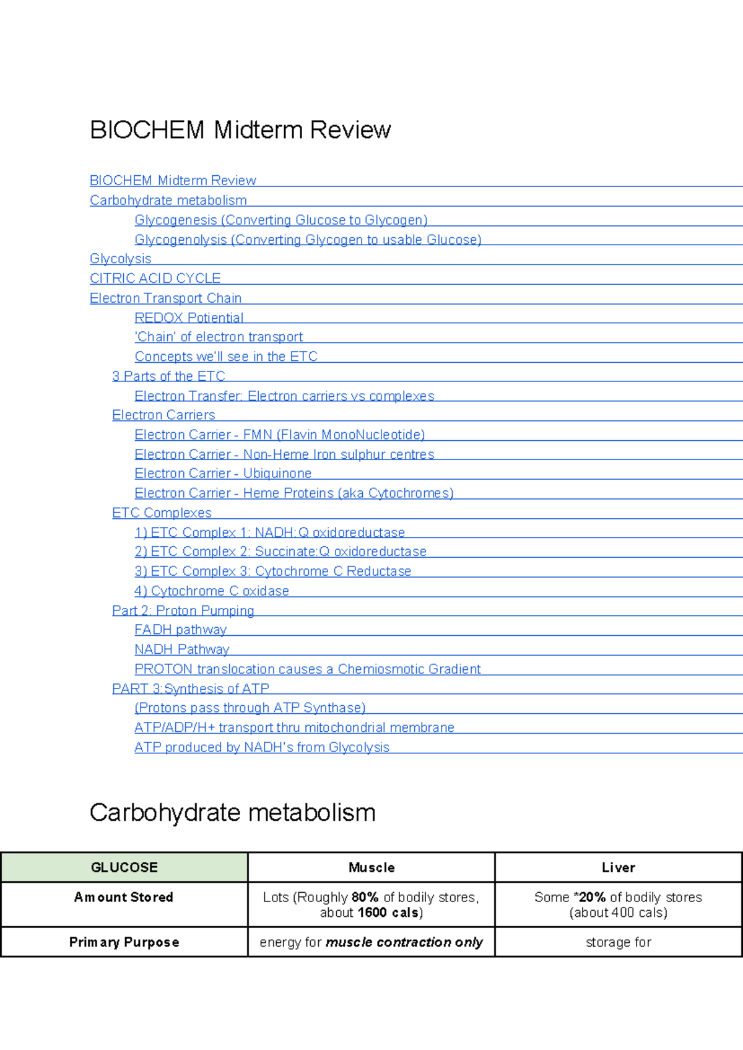Select the 'GLUCOSE' table header cell

(x=124, y=867)
